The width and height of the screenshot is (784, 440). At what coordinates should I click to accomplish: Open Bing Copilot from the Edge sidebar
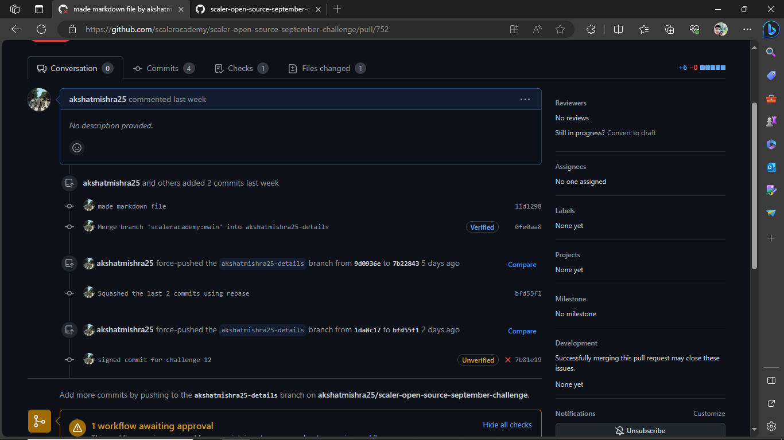[x=771, y=29]
